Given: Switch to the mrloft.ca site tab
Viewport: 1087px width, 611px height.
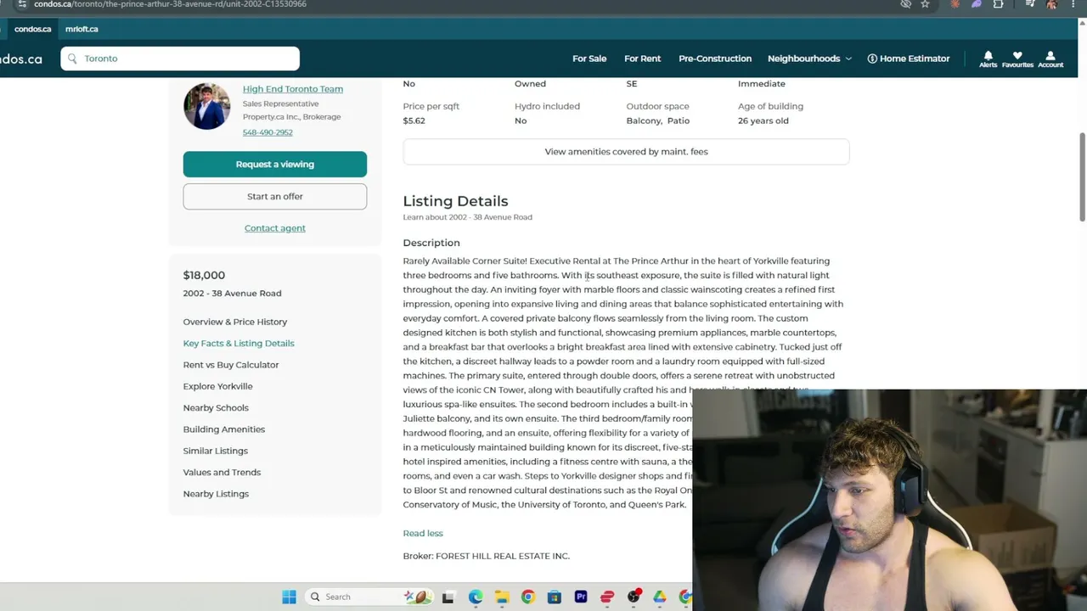Looking at the screenshot, I should (82, 29).
